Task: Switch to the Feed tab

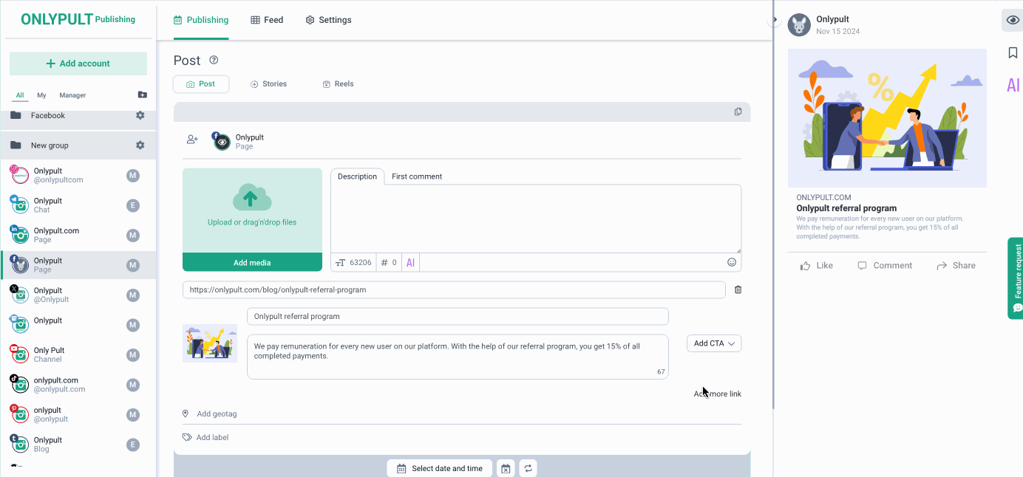Action: (267, 20)
